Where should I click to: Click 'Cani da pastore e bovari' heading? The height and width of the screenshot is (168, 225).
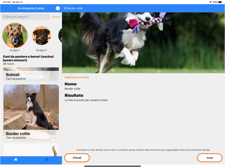pos(28,58)
